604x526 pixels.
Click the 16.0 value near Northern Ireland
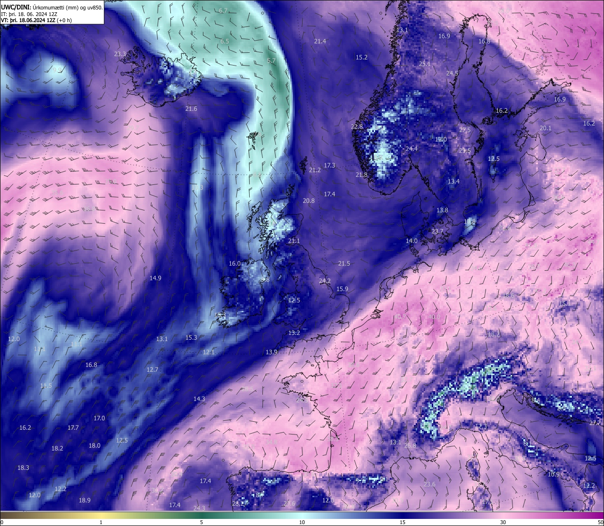point(235,264)
